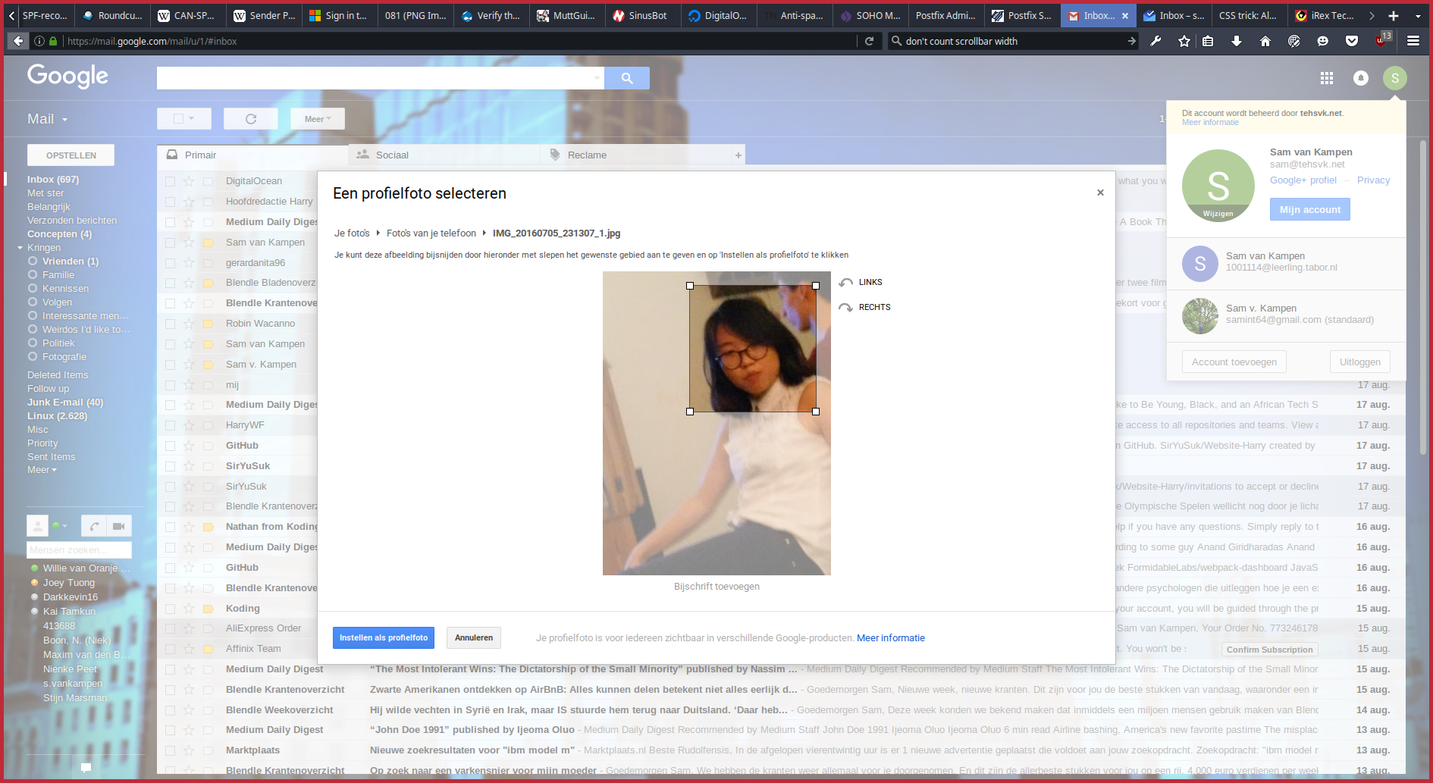Click the Bijschrift toevoegen caption field
The width and height of the screenshot is (1433, 783).
[x=716, y=587]
